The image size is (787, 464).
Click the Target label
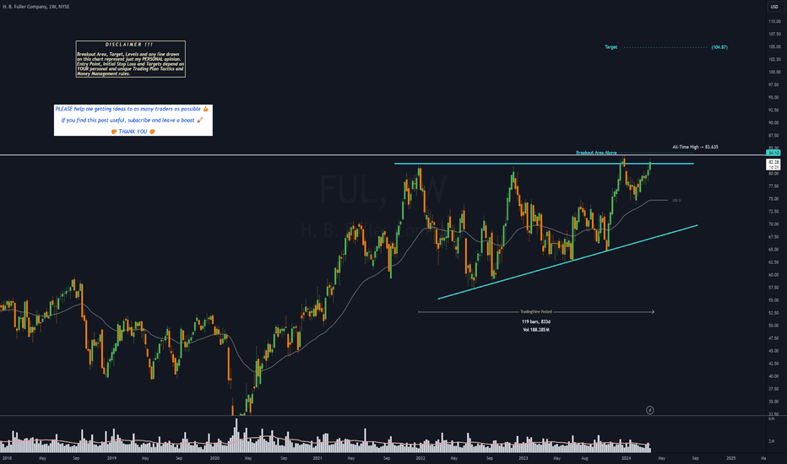(611, 47)
